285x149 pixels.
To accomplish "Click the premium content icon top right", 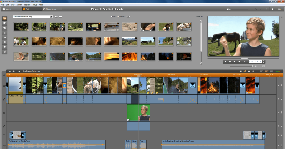I will pyautogui.click(x=279, y=9).
